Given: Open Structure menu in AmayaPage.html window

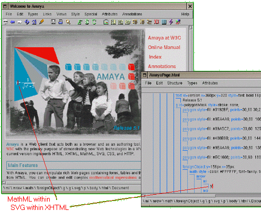Looking at the screenshot, I should tap(175, 83).
